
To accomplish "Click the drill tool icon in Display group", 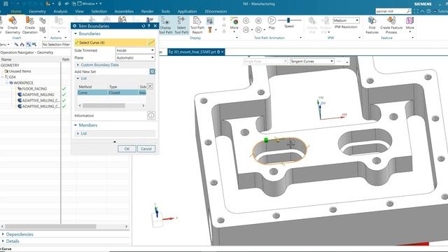I will 210,29.
